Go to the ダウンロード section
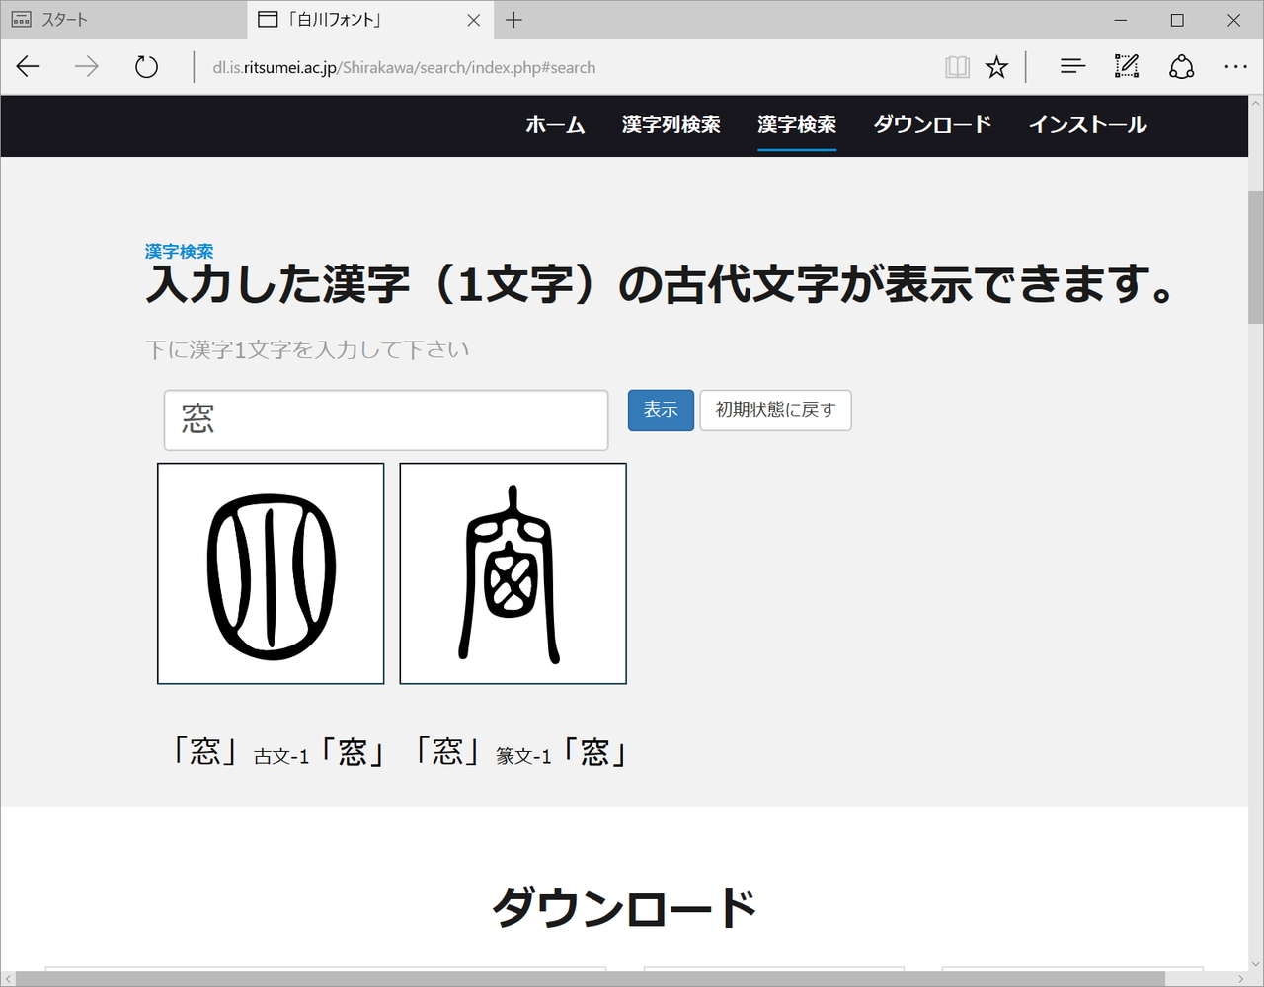Screen dimensions: 1264x987 pos(931,125)
